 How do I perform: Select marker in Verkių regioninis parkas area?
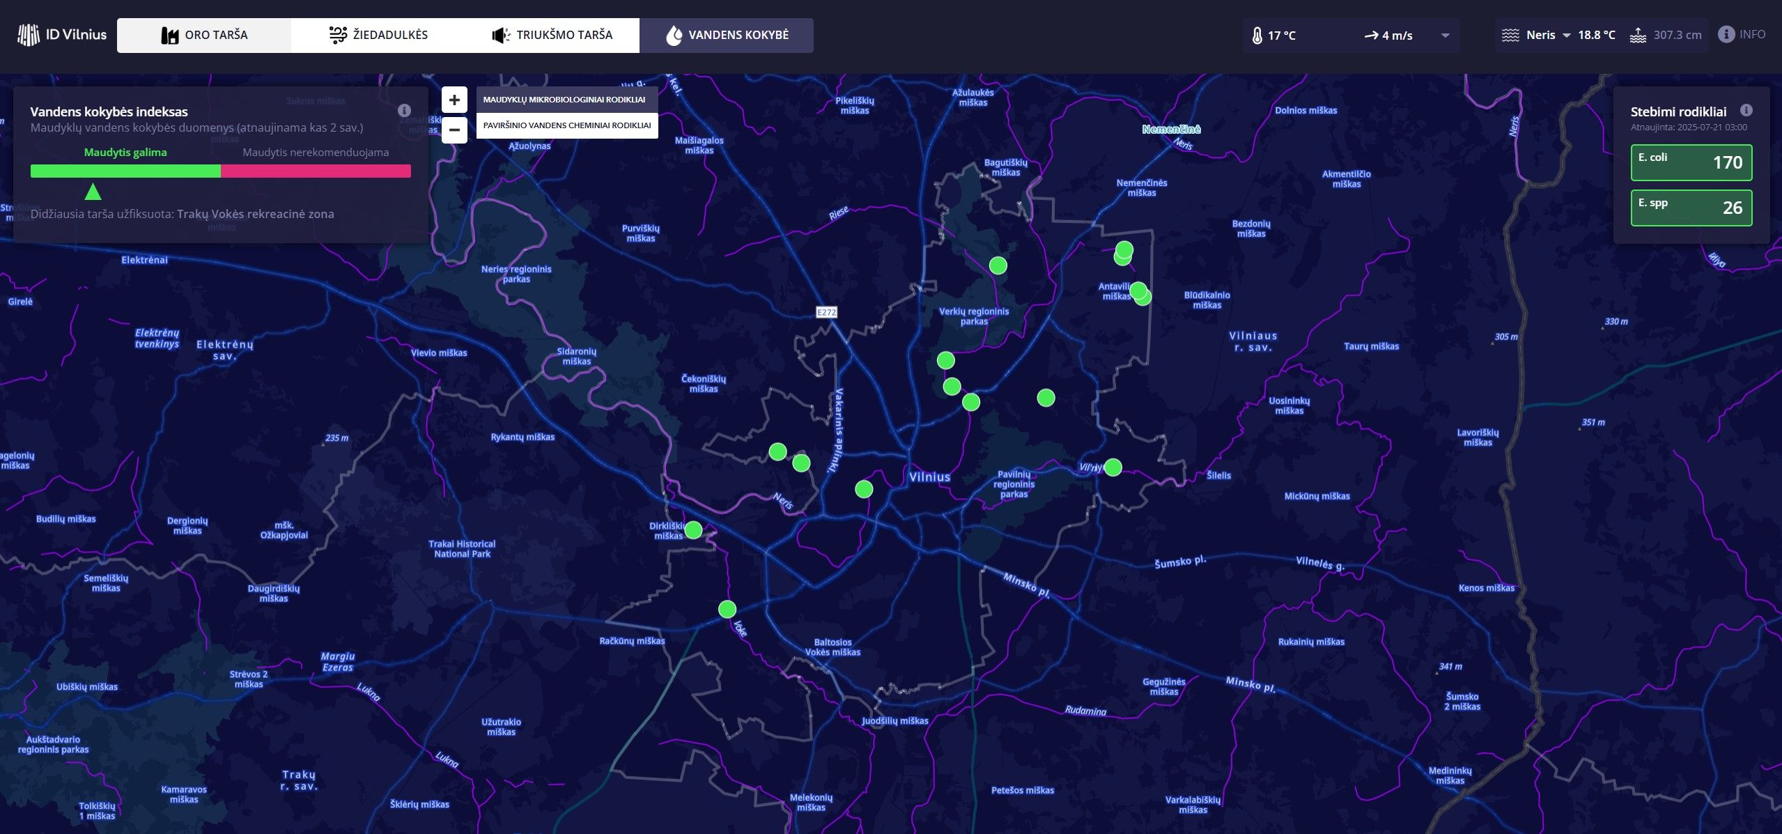click(998, 265)
